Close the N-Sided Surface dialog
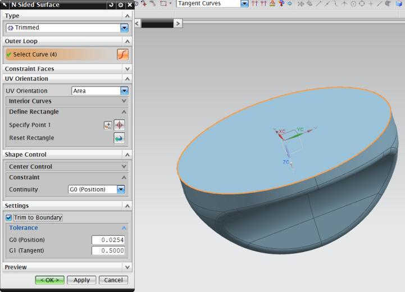Image resolution: width=405 pixels, height=292 pixels. 130,4
